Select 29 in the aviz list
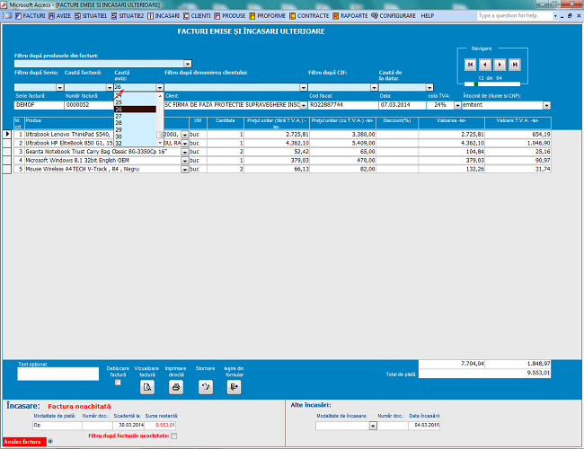This screenshot has width=584, height=449. (x=135, y=129)
